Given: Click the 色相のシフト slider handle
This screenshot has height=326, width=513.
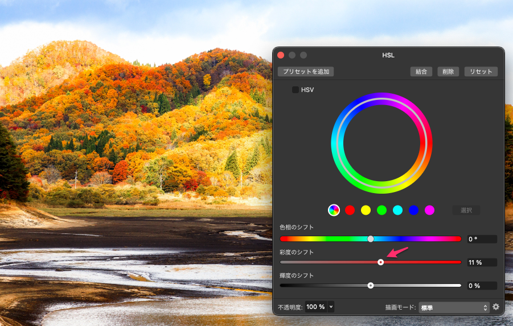Looking at the screenshot, I should (371, 239).
